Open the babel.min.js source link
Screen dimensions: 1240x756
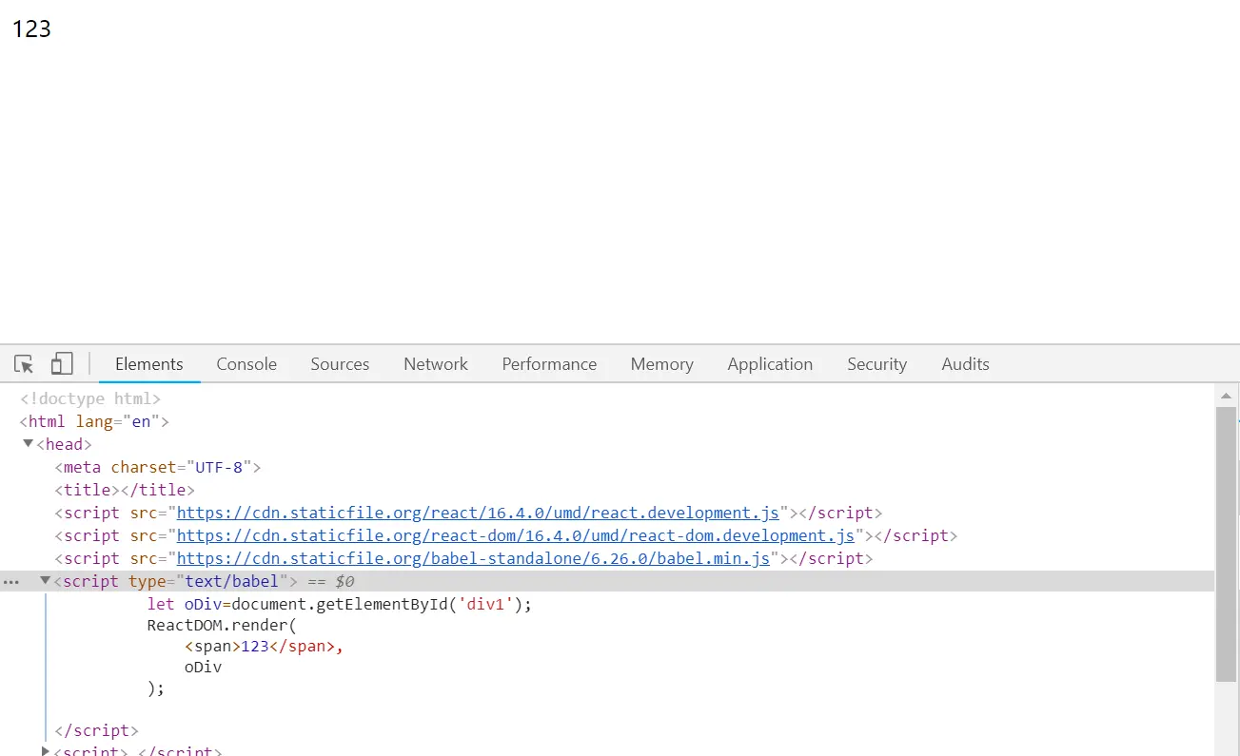pyautogui.click(x=473, y=559)
